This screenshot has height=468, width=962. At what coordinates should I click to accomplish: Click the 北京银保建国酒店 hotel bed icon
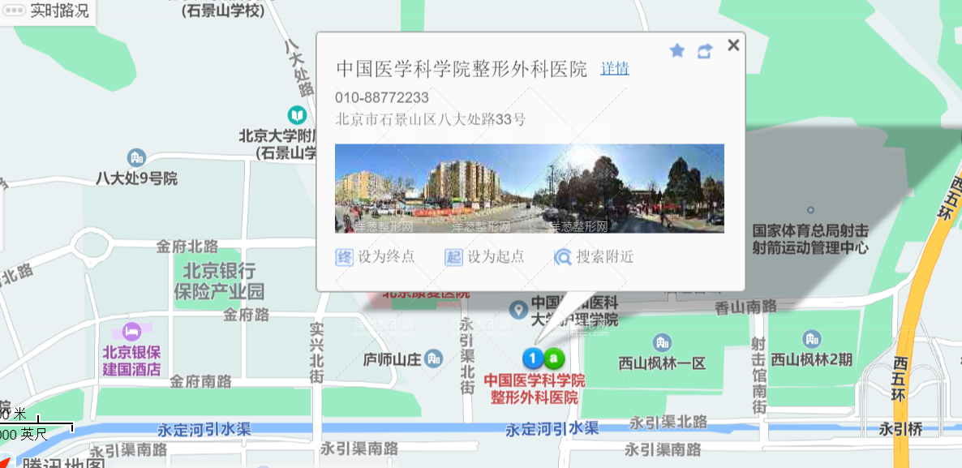click(132, 332)
